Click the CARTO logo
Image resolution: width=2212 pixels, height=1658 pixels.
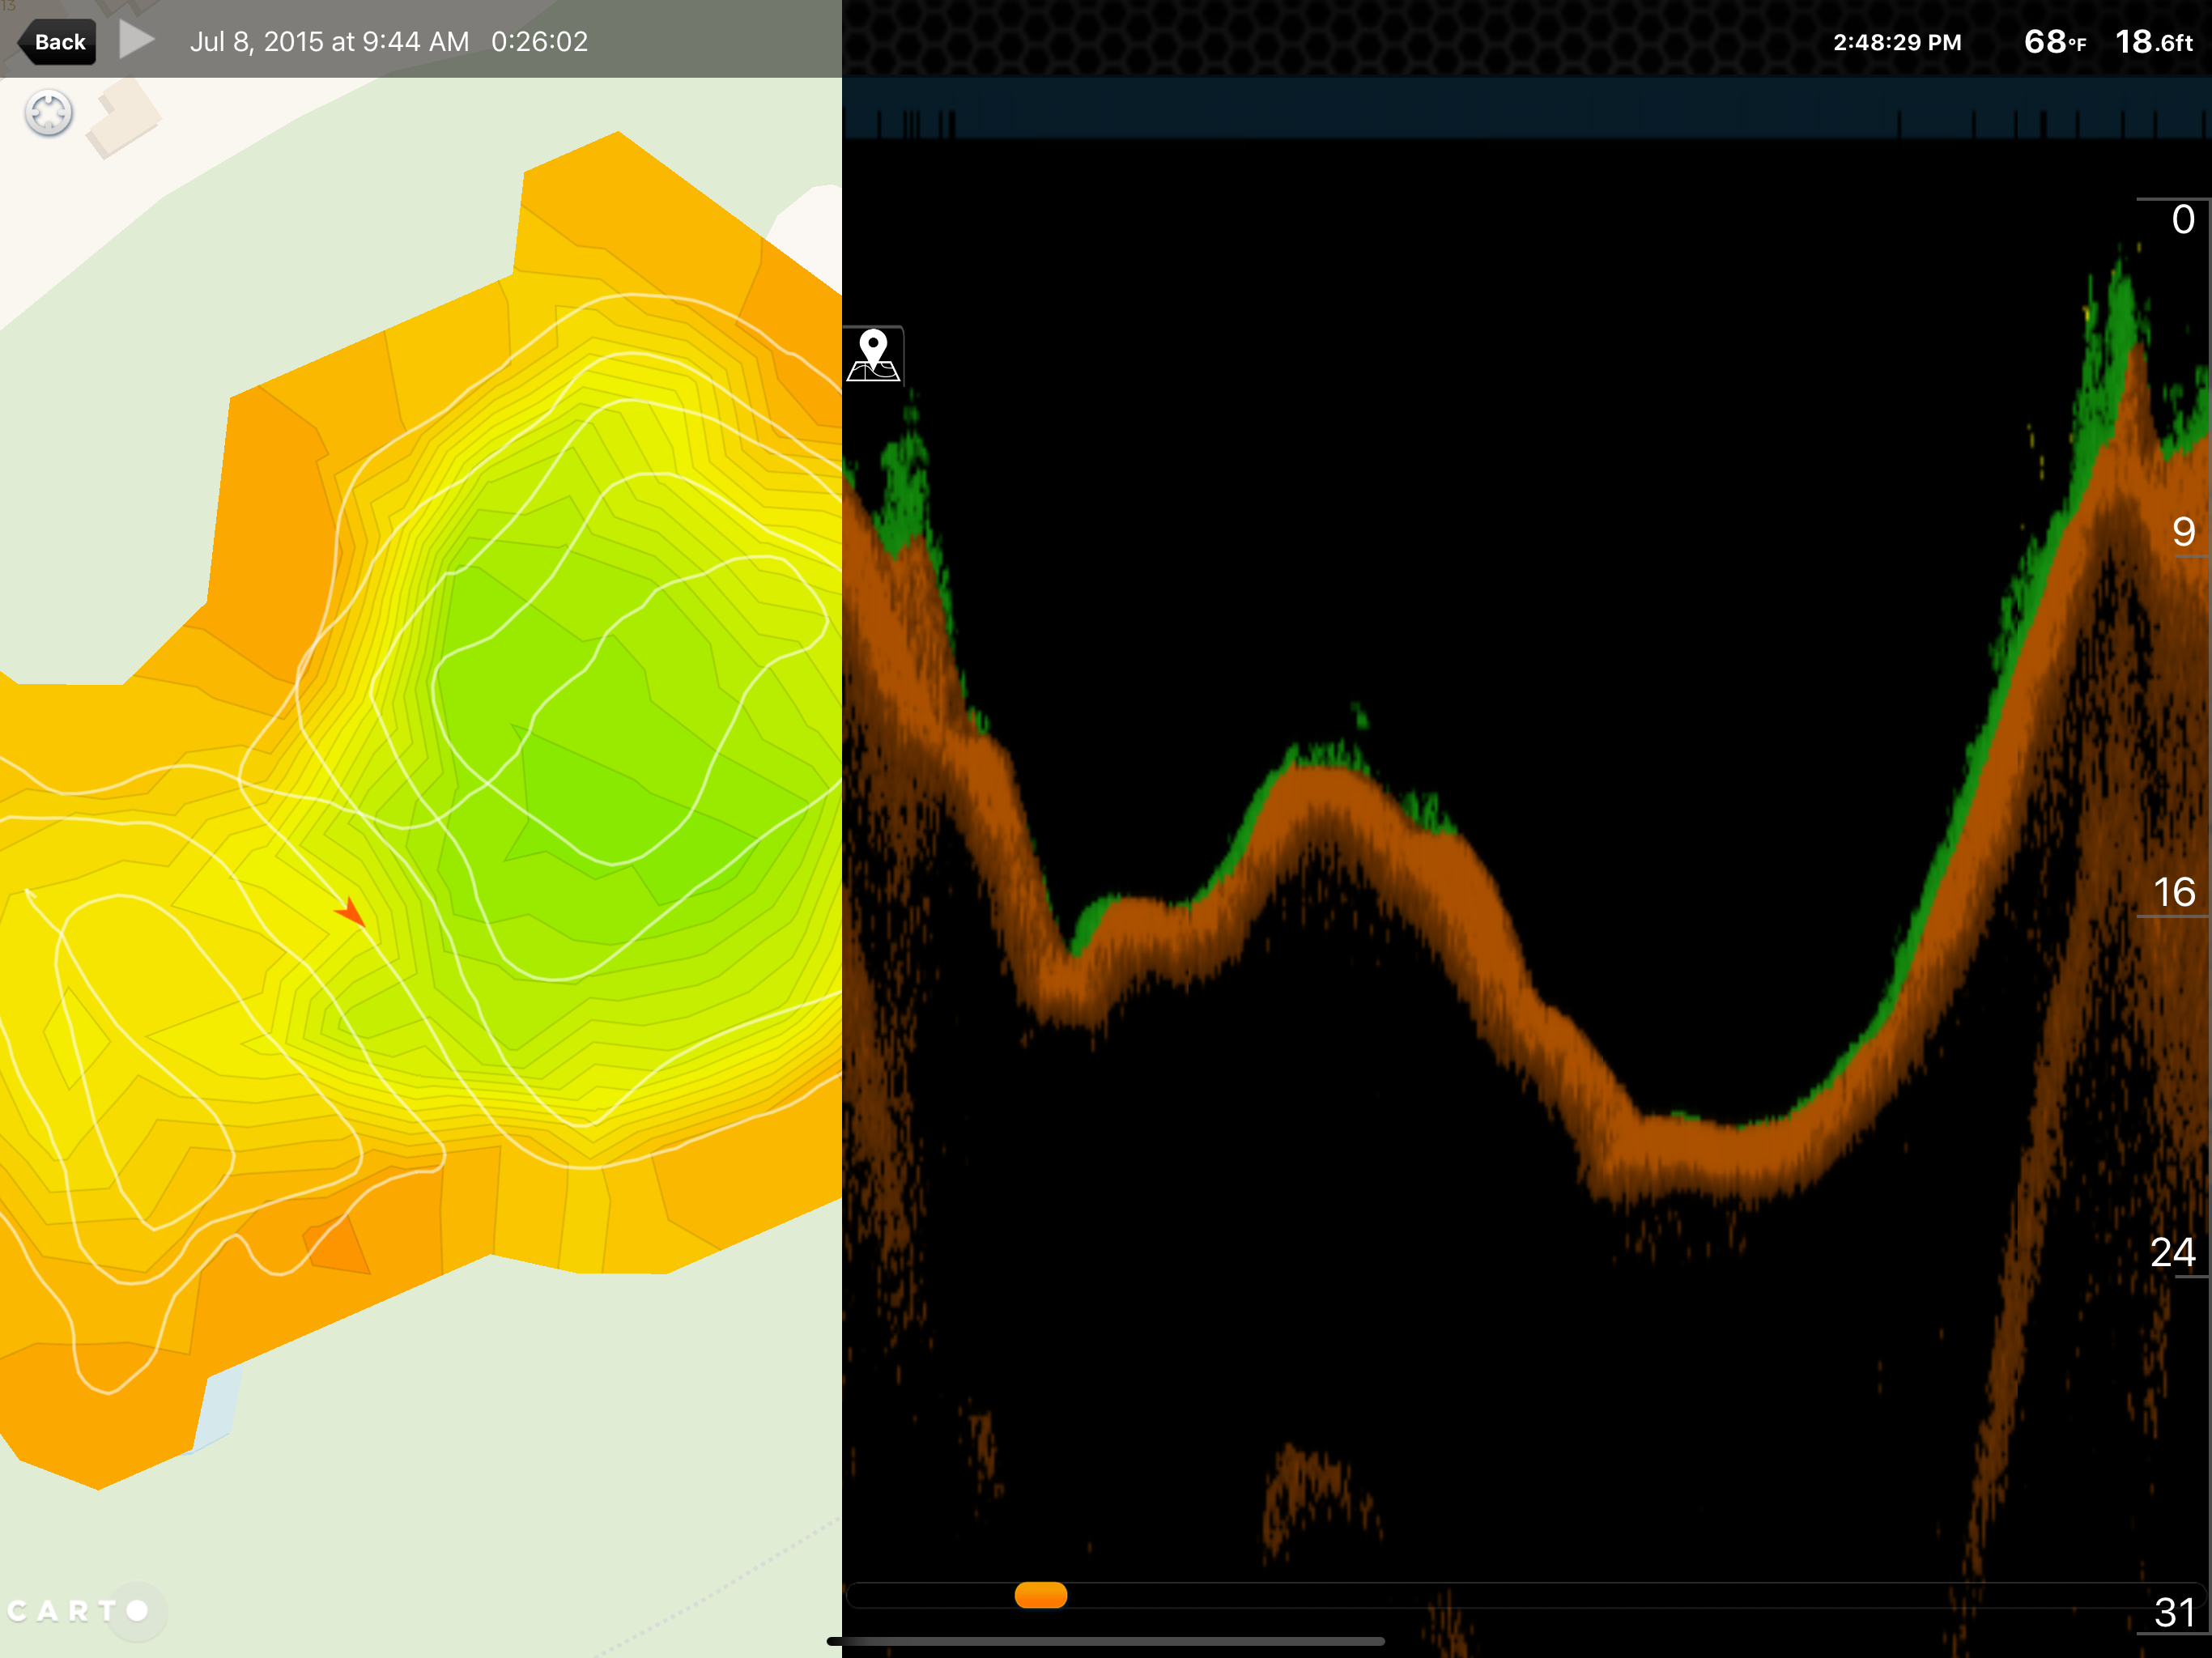(x=78, y=1610)
